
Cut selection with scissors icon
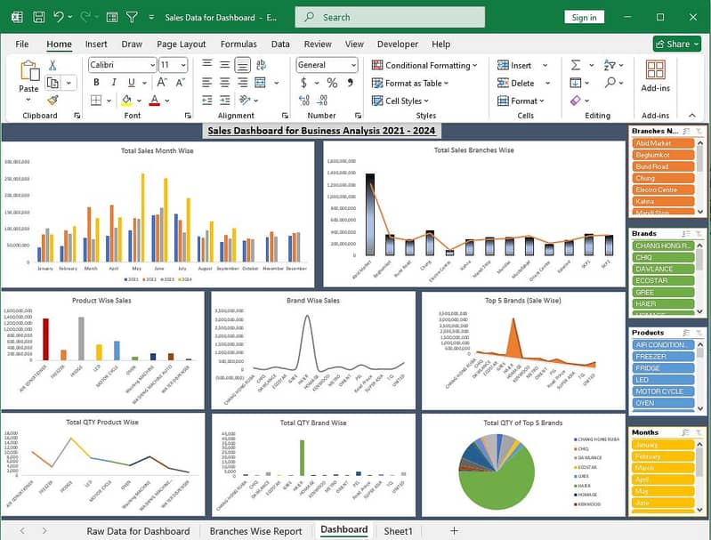53,65
